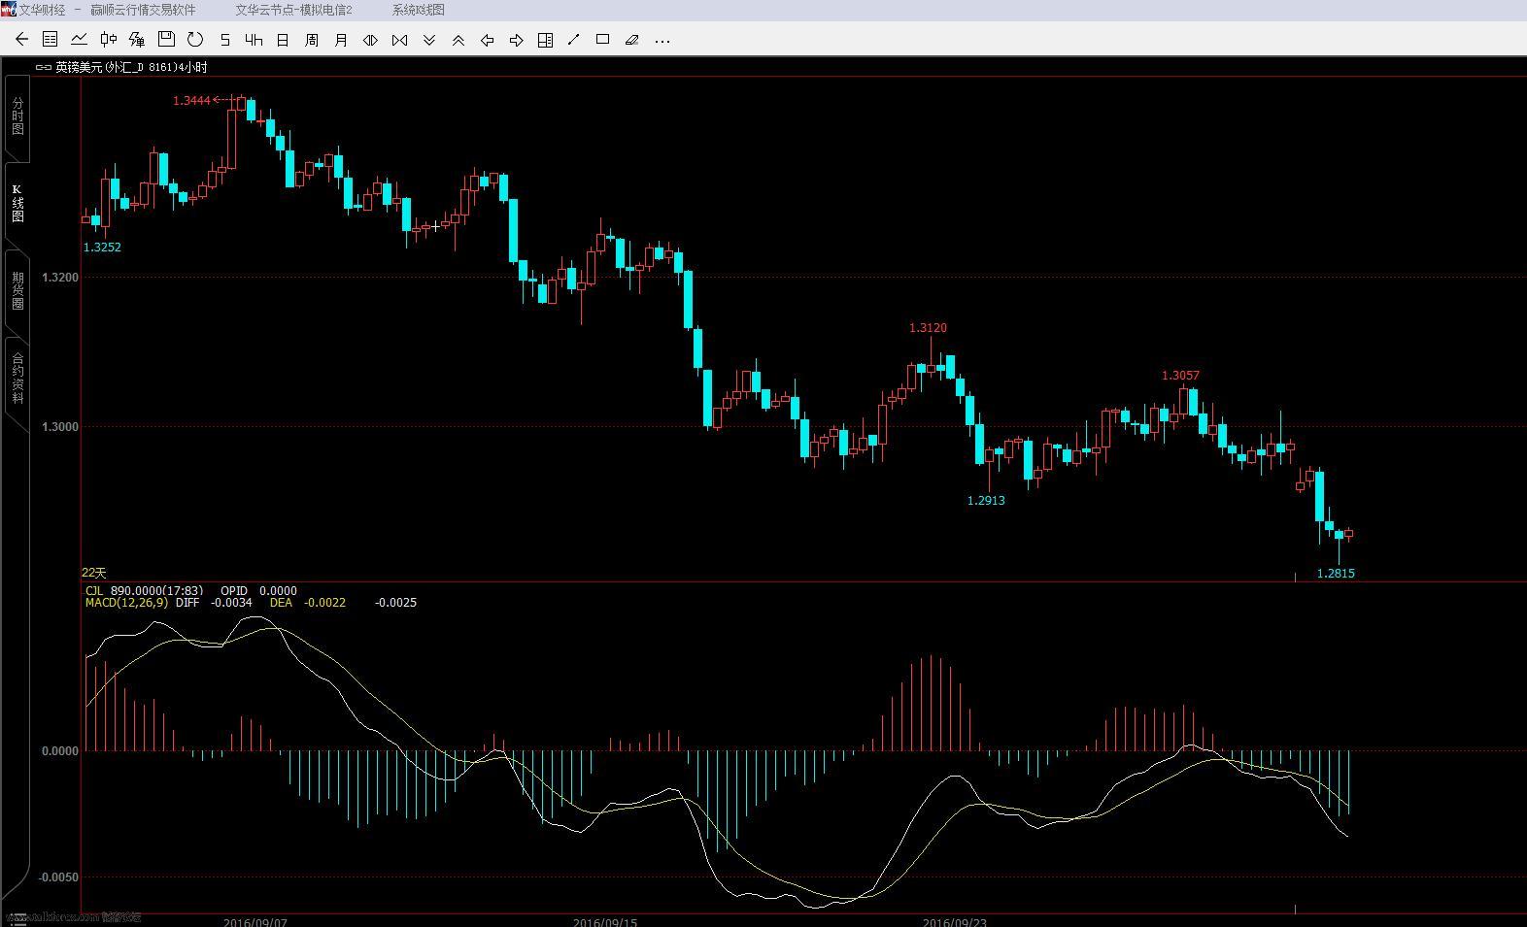
Task: Click the 0.0000 MACD axis label
Action: click(x=59, y=751)
